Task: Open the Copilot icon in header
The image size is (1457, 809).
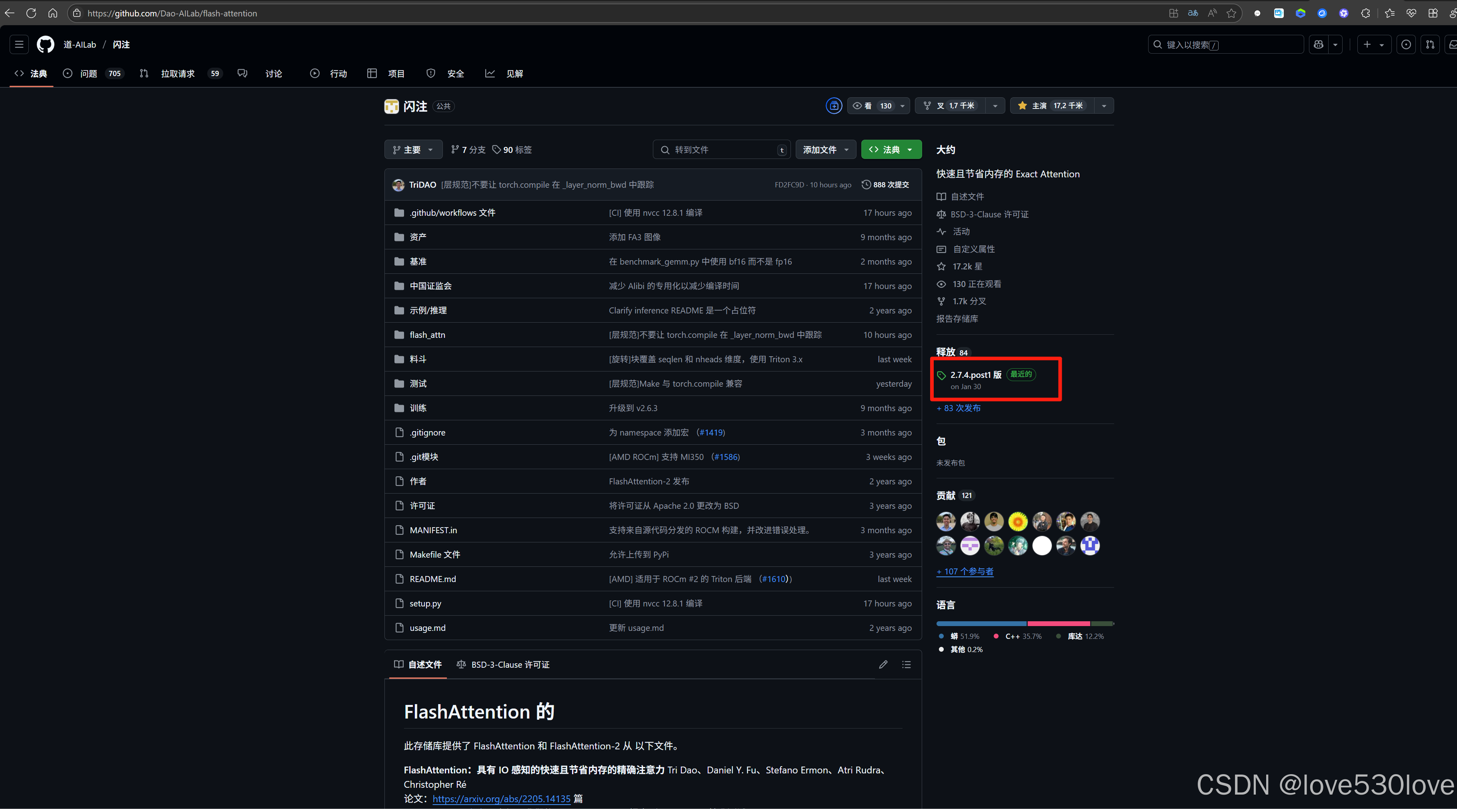Action: [1319, 44]
